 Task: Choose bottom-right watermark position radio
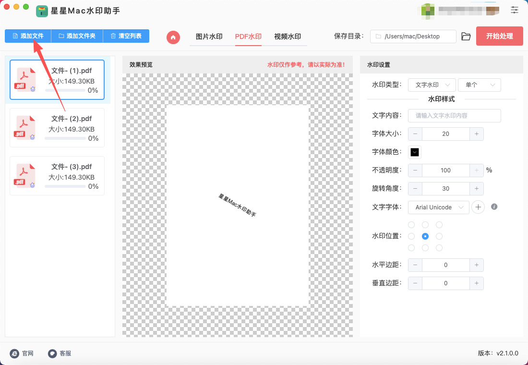[439, 248]
